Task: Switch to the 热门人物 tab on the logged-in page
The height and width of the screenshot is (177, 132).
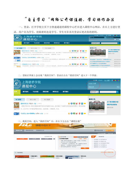Action: click(x=33, y=100)
